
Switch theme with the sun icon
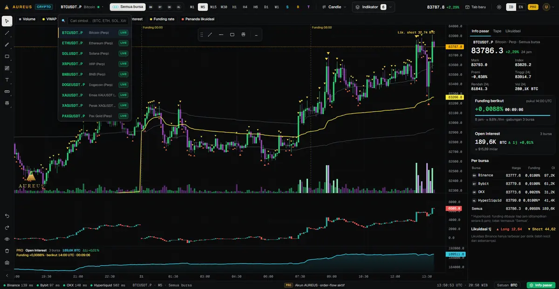[499, 7]
